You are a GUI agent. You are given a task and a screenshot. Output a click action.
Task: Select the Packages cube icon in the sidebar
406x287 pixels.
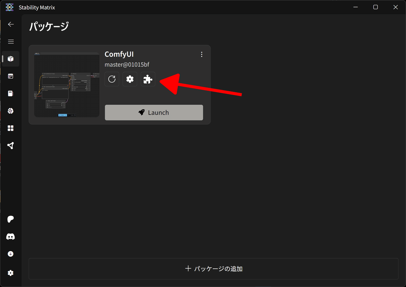click(10, 59)
